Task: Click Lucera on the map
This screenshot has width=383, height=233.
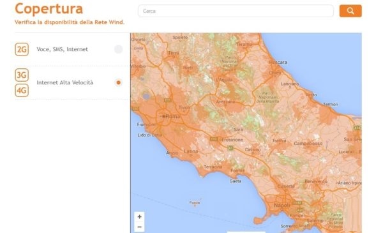Action: click(345, 152)
